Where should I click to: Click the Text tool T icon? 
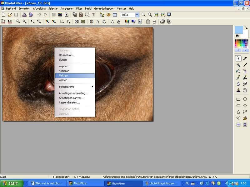click(x=94, y=15)
